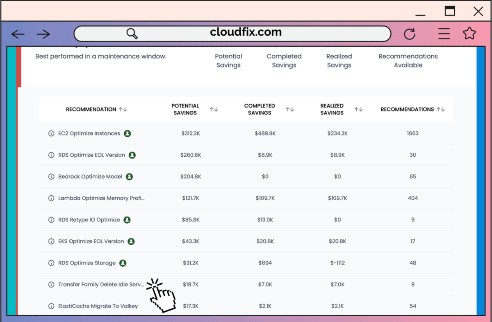Open RDS Optimize EOL Version recommendation

pos(91,155)
